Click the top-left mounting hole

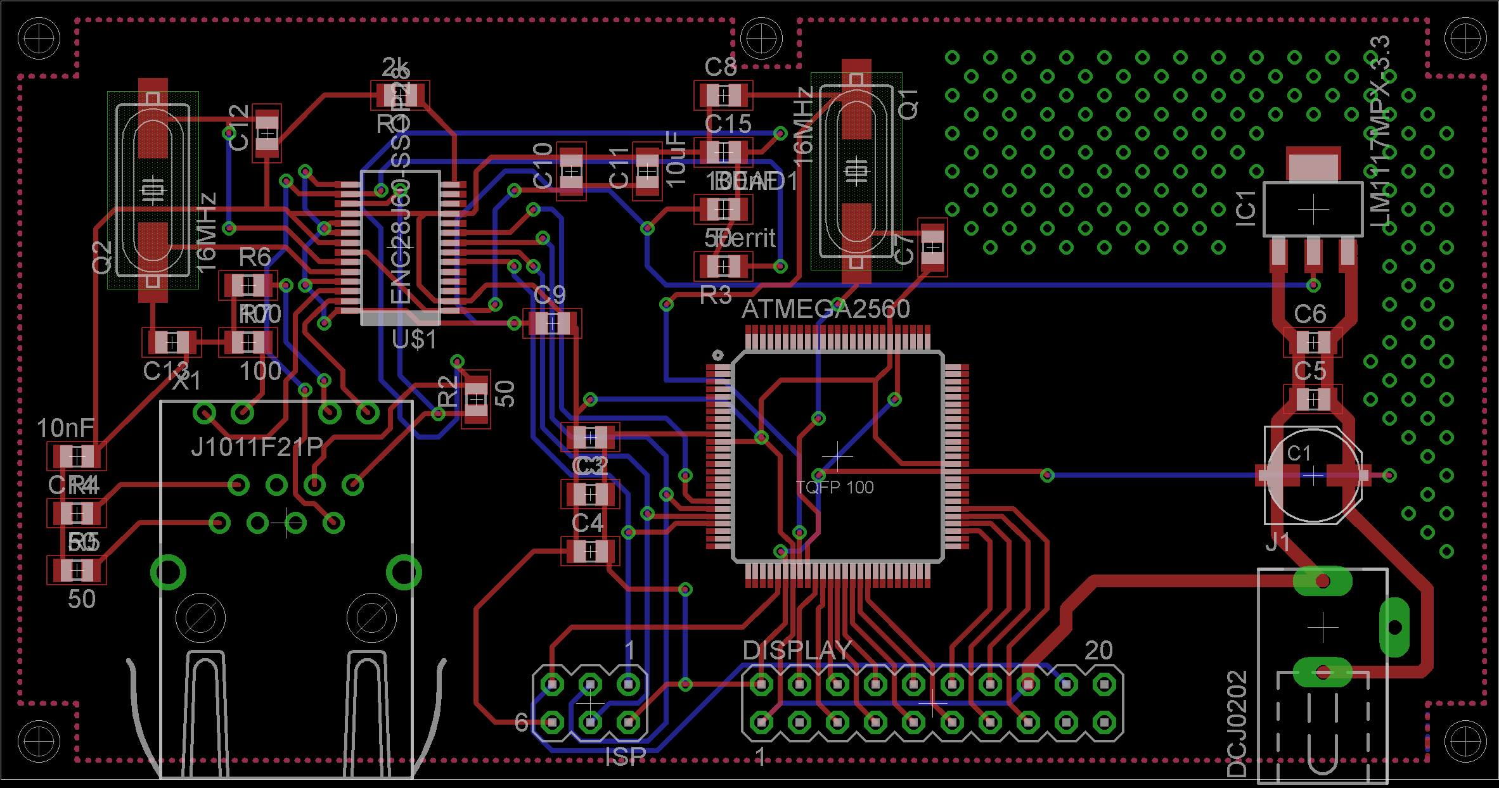tap(39, 39)
